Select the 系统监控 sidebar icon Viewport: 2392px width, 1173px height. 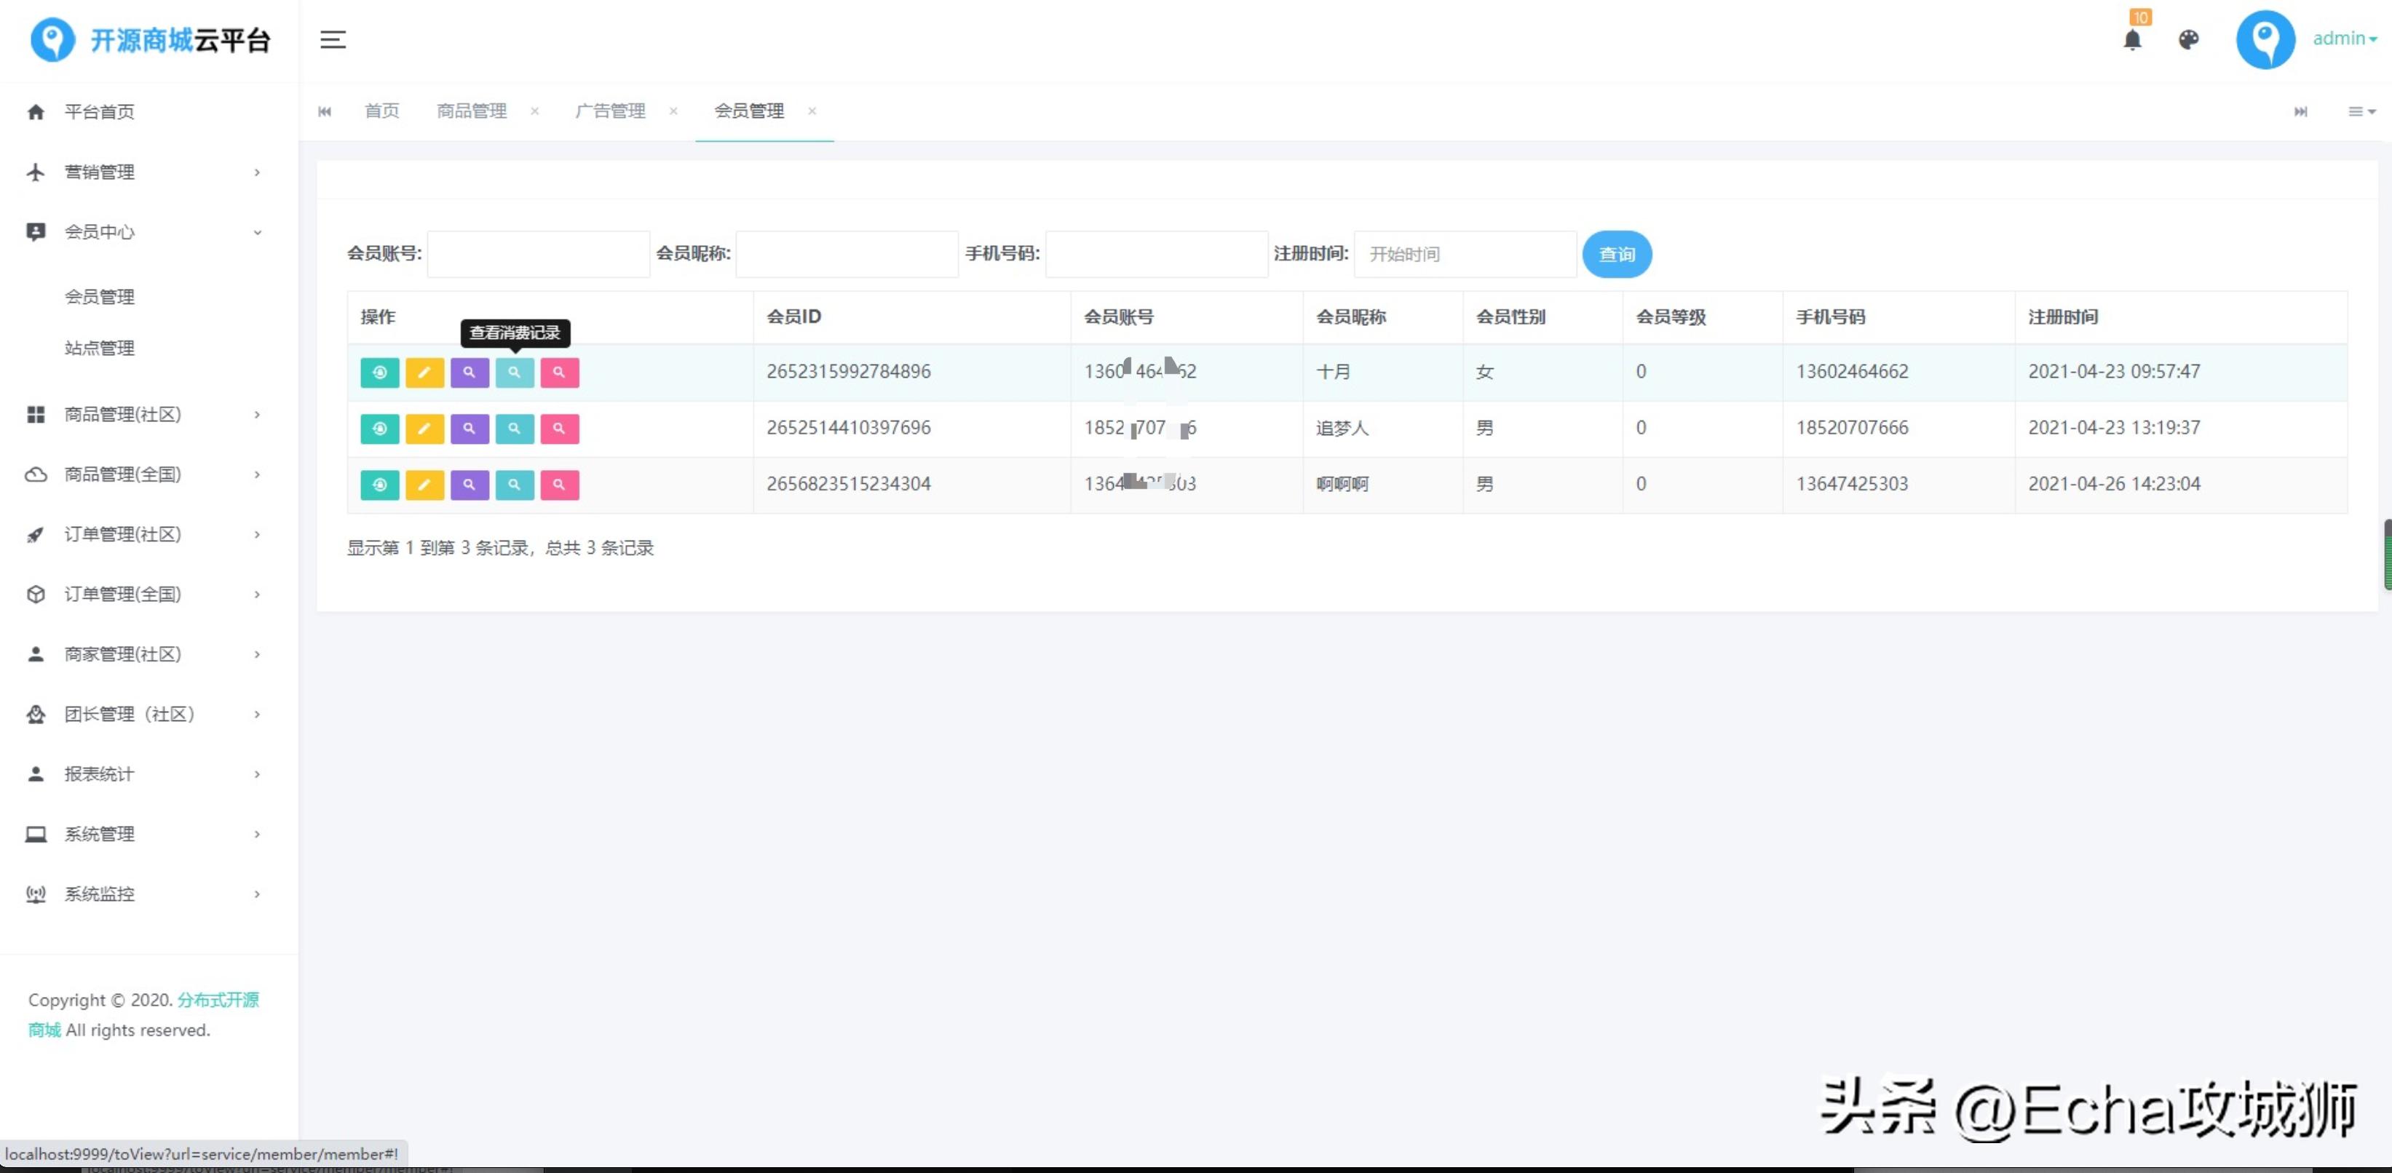(35, 894)
